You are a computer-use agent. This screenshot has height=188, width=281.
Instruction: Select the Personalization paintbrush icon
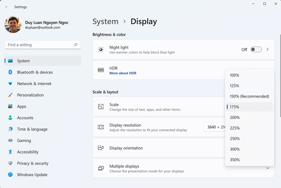click(10, 95)
